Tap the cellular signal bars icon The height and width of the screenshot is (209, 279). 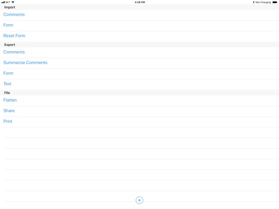(x=3, y=2)
